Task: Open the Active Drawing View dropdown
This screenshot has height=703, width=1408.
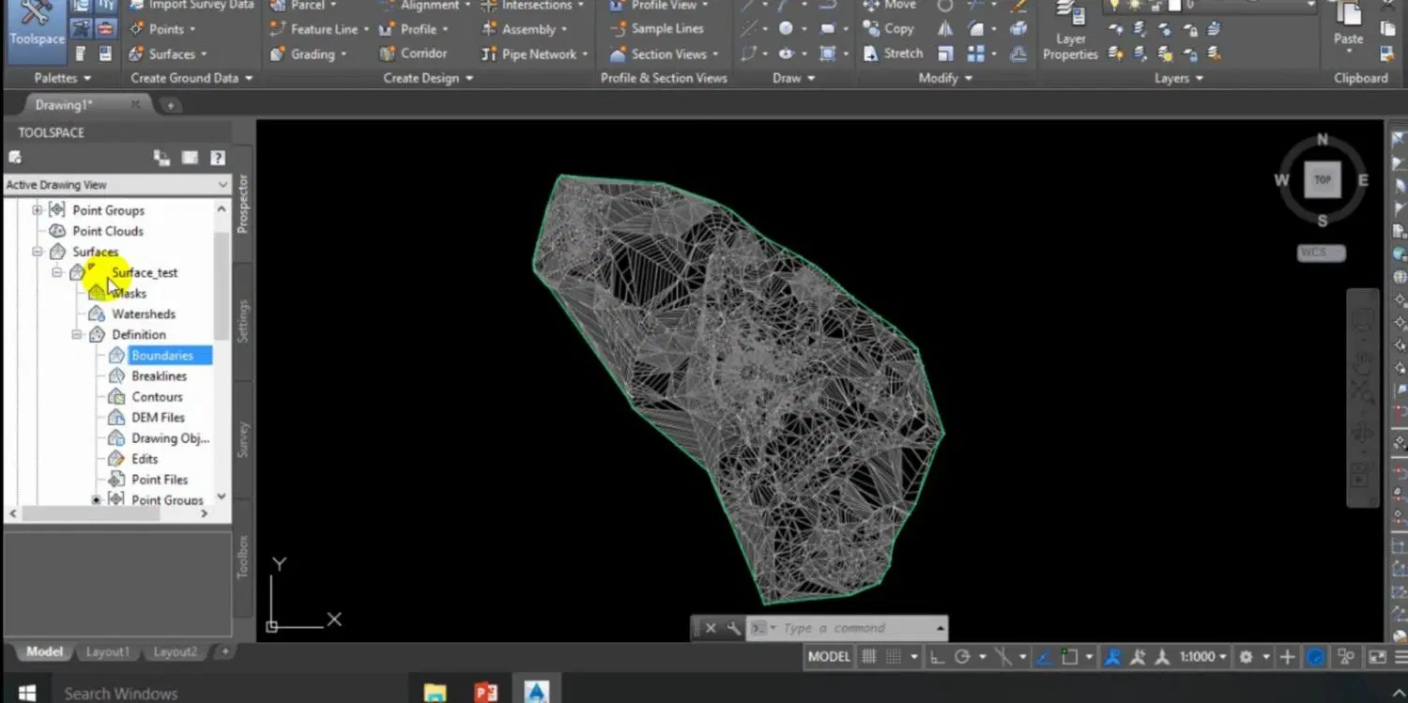Action: pos(117,185)
